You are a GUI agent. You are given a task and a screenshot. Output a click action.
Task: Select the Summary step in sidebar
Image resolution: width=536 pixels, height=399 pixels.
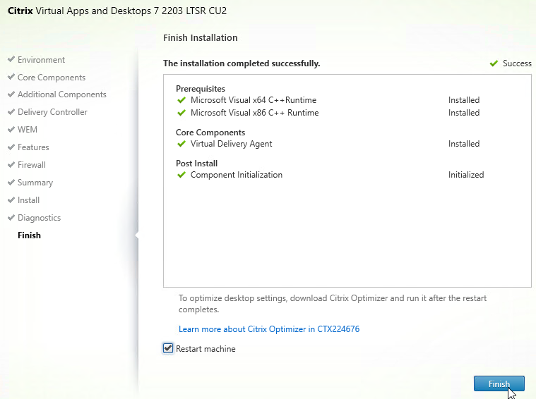click(35, 183)
